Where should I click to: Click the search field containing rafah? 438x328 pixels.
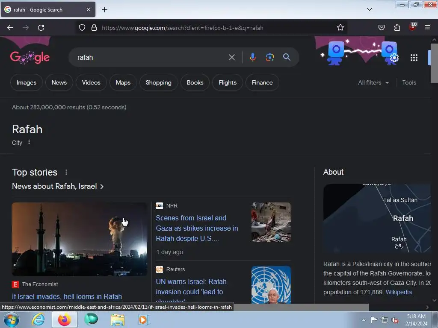(151, 58)
